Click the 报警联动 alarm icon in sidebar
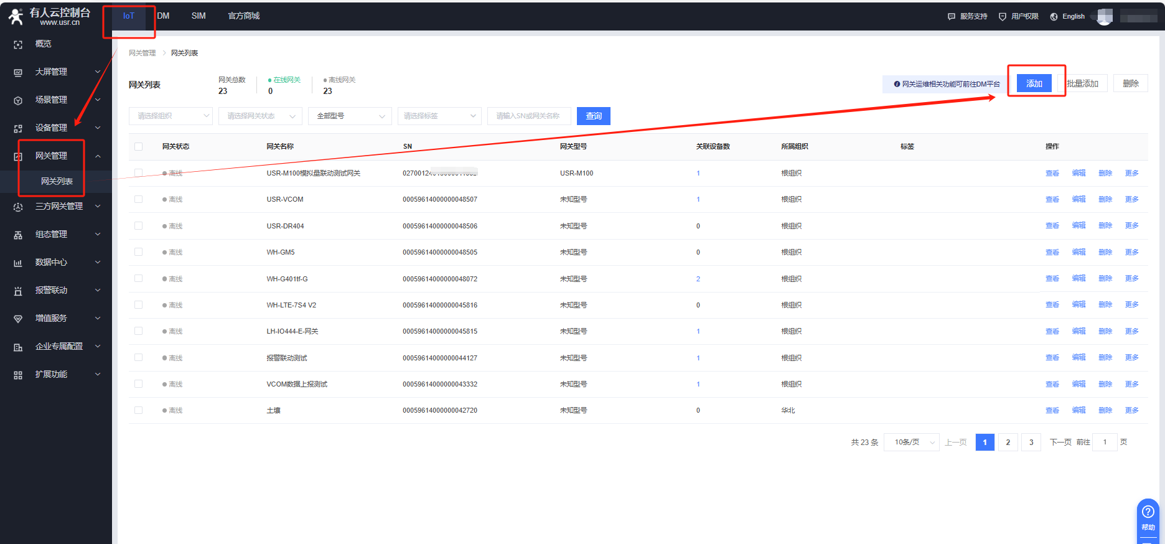Image resolution: width=1165 pixels, height=544 pixels. (x=18, y=291)
